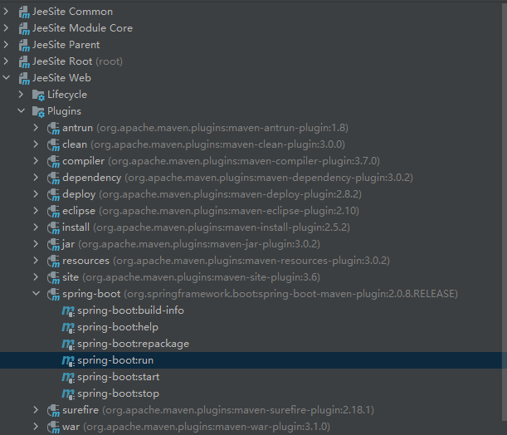Click the eclipse plugin icon
This screenshot has width=507, height=435.
53,212
